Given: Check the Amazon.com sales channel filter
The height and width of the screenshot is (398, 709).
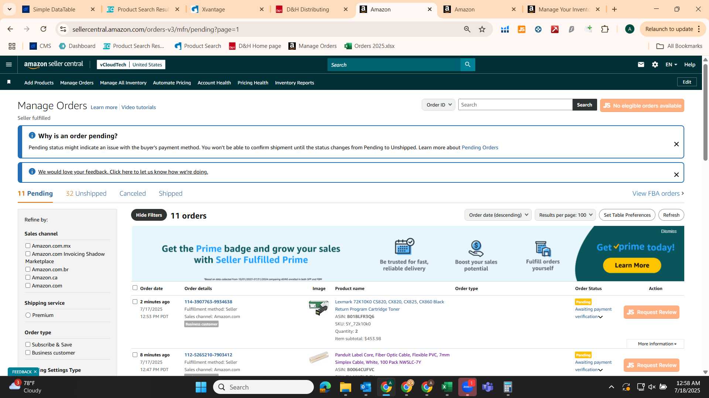Looking at the screenshot, I should (x=28, y=285).
